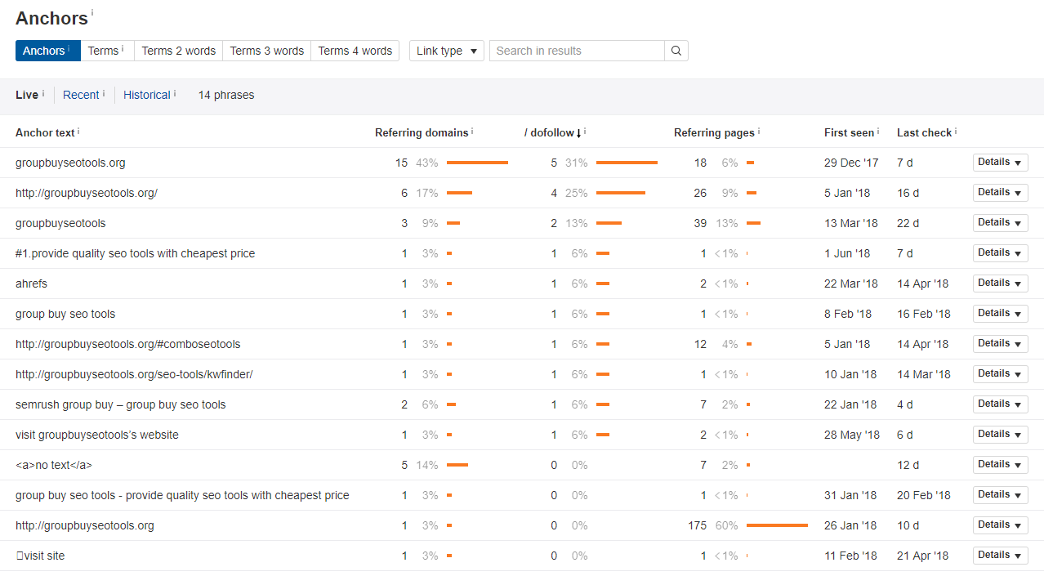Image resolution: width=1044 pixels, height=576 pixels.
Task: Click info icon beside First seen header
Action: pyautogui.click(x=878, y=131)
